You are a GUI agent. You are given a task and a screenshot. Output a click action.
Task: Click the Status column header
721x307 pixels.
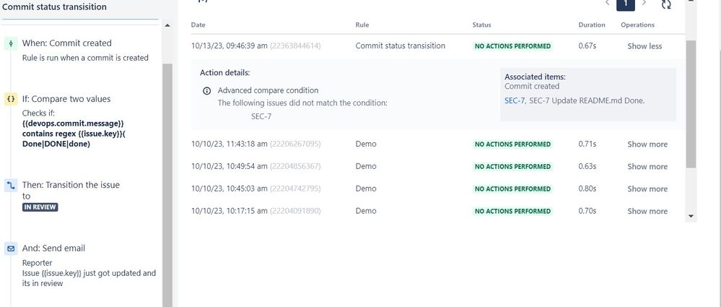click(481, 25)
